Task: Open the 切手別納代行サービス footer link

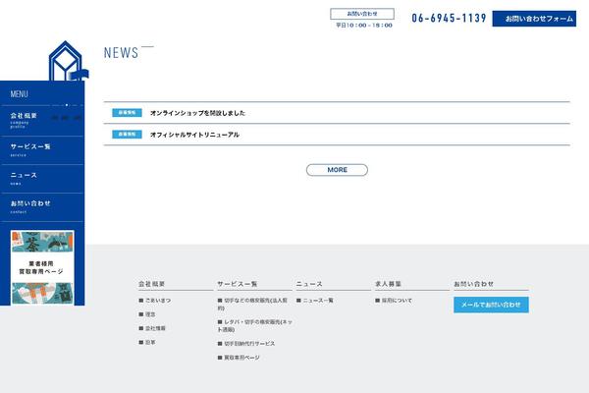Action: [x=246, y=344]
